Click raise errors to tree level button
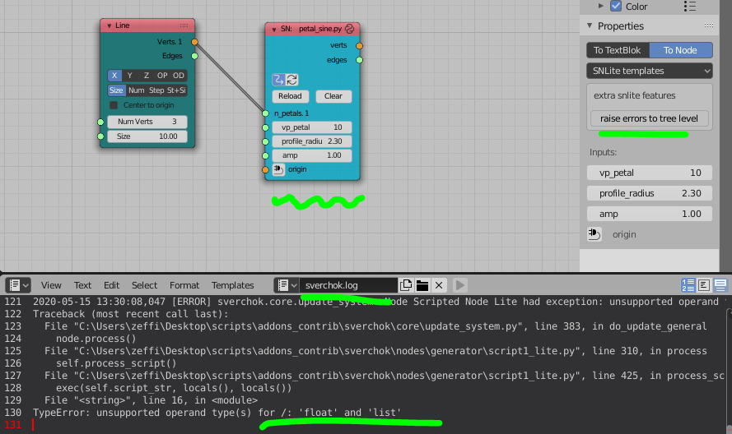The height and width of the screenshot is (434, 732). 649,118
